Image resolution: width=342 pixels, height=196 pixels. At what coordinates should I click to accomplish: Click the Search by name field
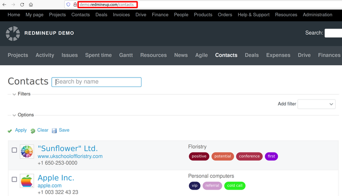(96, 82)
